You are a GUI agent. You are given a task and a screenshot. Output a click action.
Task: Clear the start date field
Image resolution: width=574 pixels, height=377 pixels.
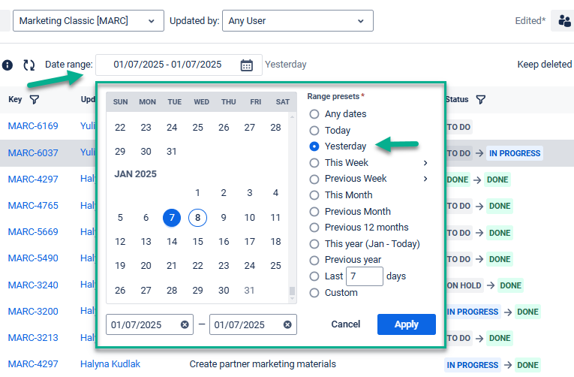[185, 325]
